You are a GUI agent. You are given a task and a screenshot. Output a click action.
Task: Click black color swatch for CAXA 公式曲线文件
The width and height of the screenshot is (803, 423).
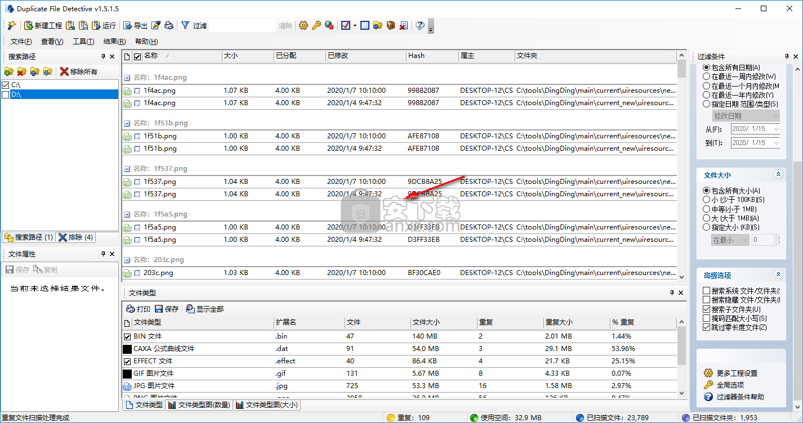pyautogui.click(x=127, y=349)
